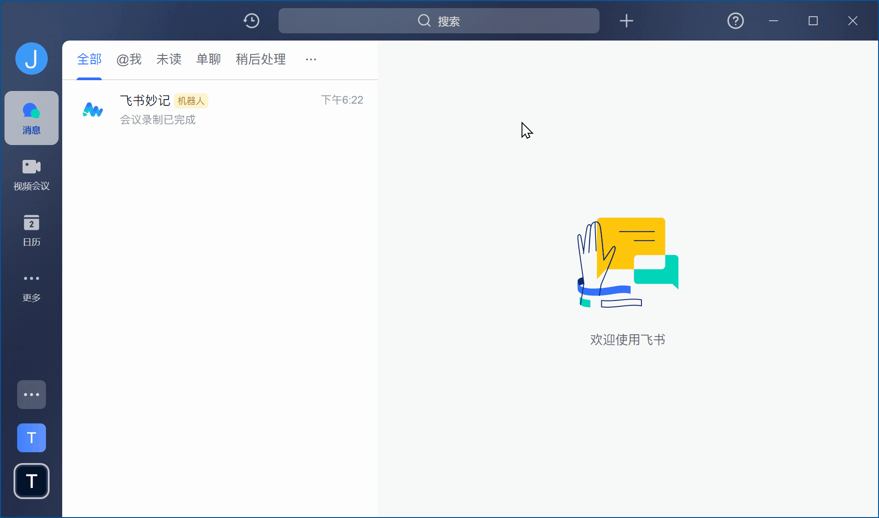The height and width of the screenshot is (518, 879).
Task: Switch to the @我 tab
Action: pos(129,59)
